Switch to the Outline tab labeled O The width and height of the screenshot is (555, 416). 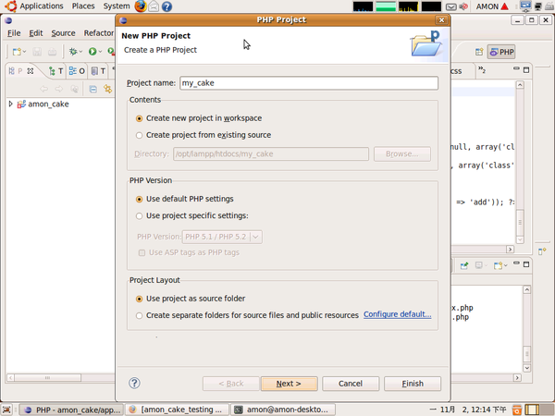(77, 71)
